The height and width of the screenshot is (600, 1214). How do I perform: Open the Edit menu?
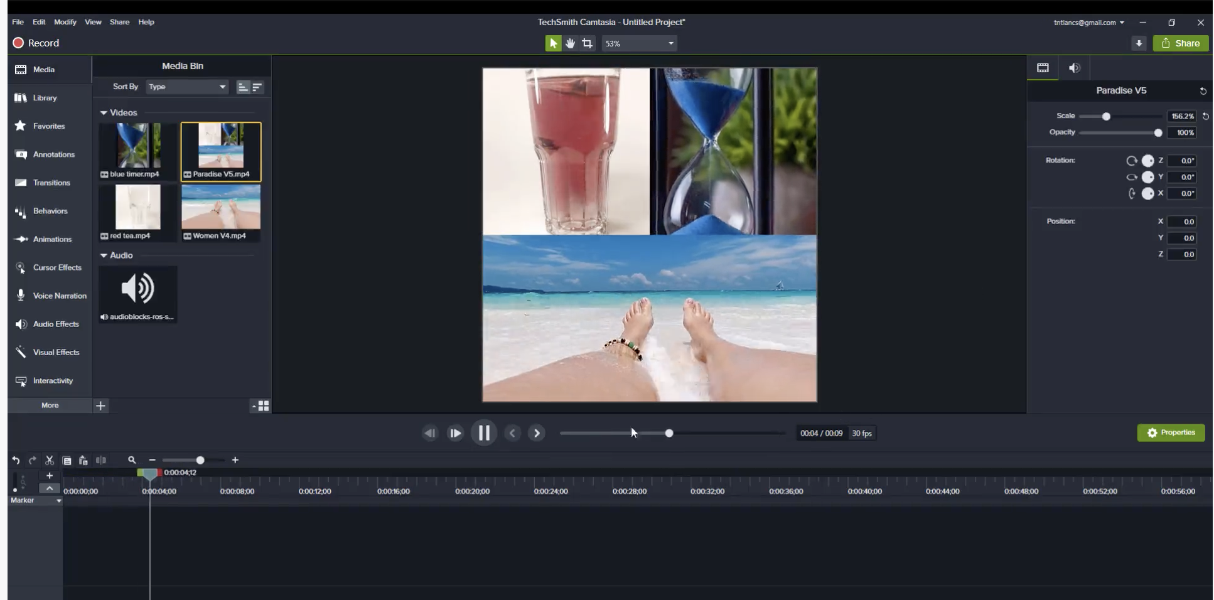pyautogui.click(x=39, y=22)
